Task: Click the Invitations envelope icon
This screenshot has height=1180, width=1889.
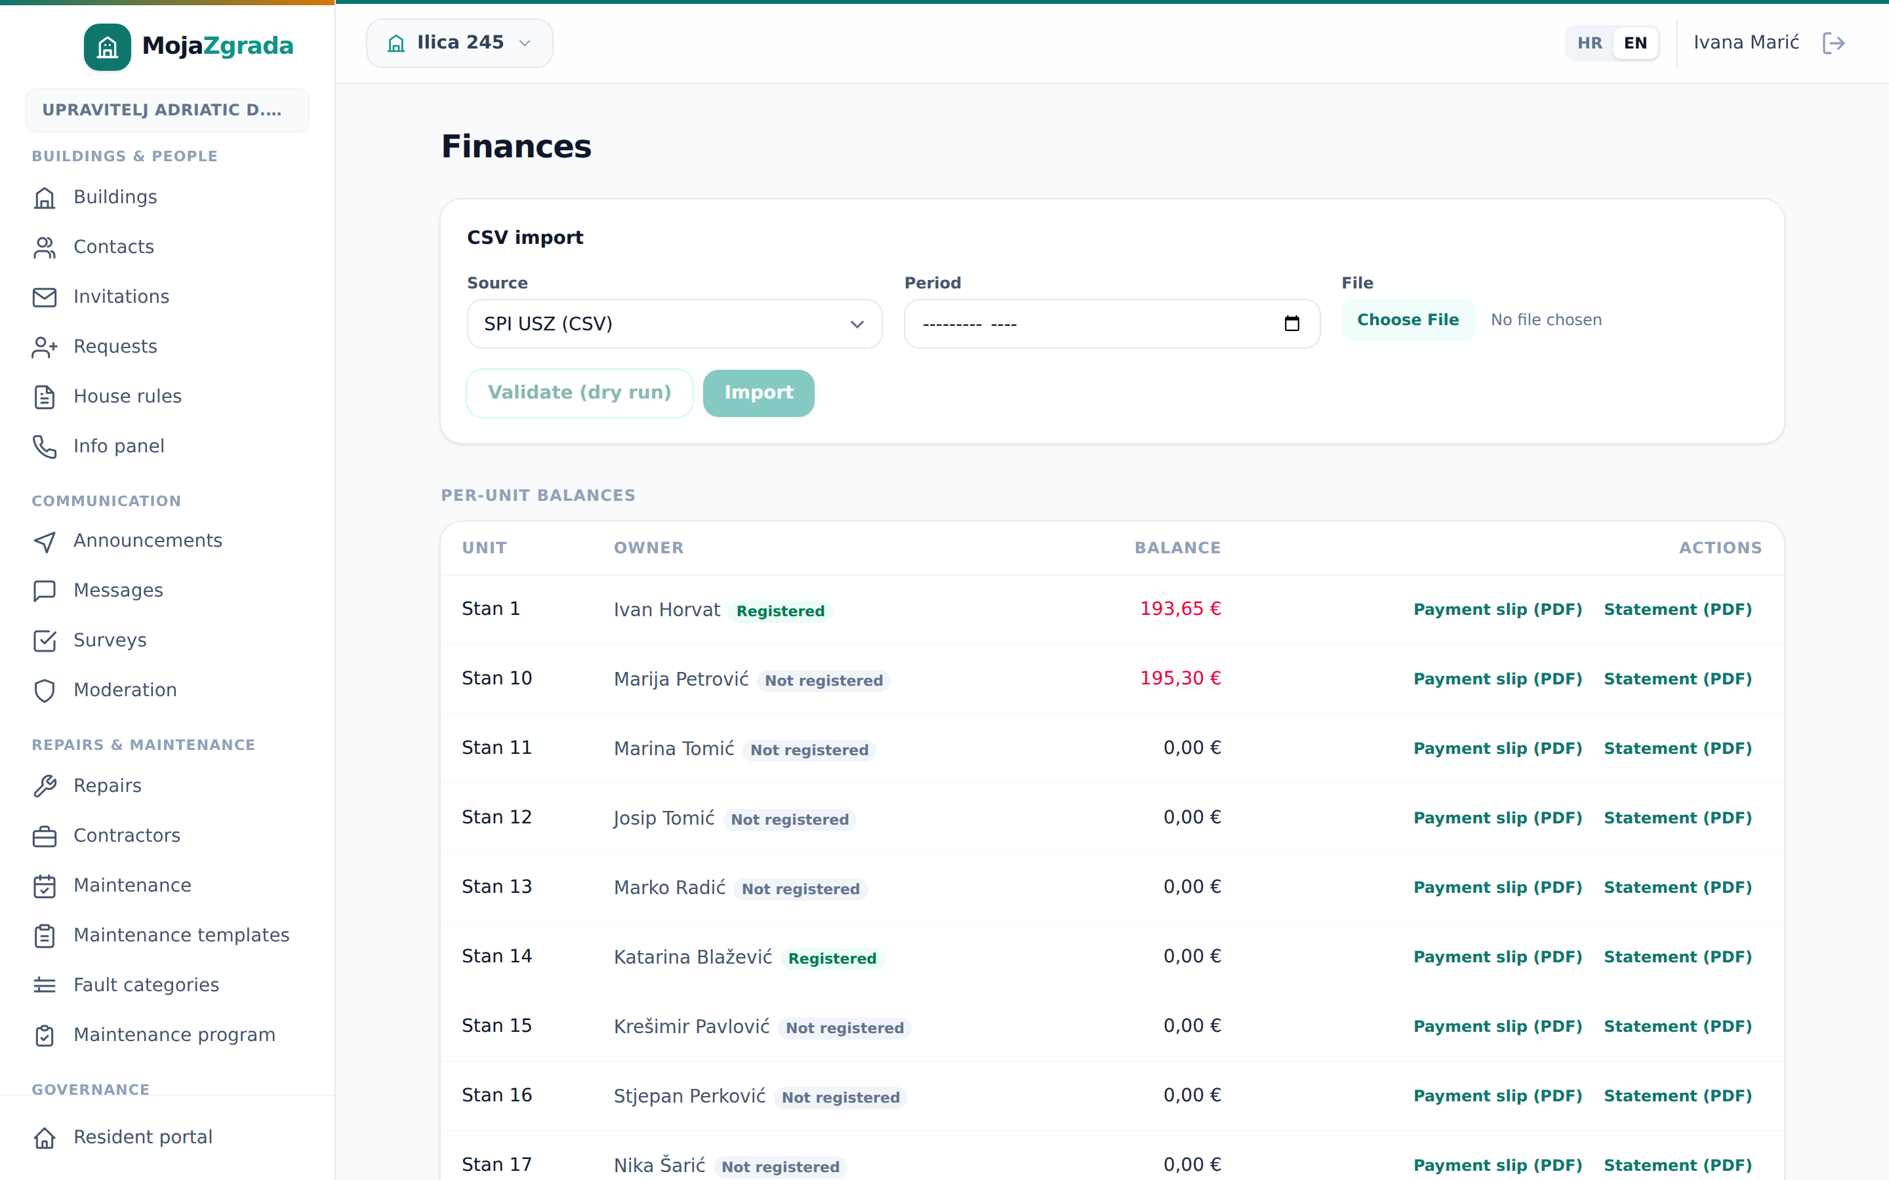Action: click(x=45, y=298)
